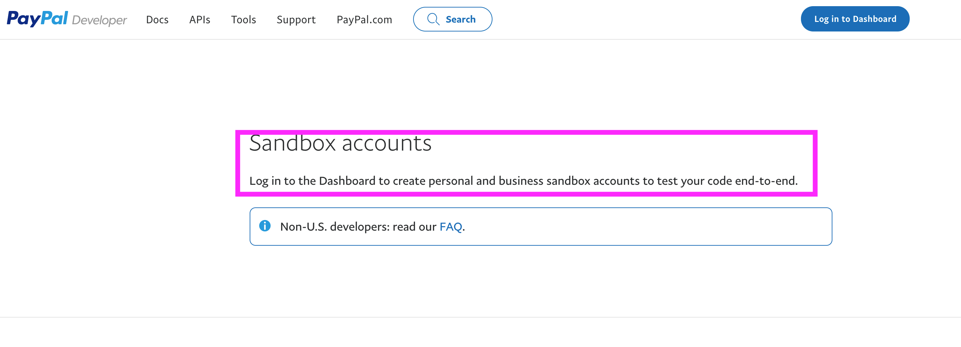Click the PayPal logo
This screenshot has width=961, height=347.
pos(37,19)
